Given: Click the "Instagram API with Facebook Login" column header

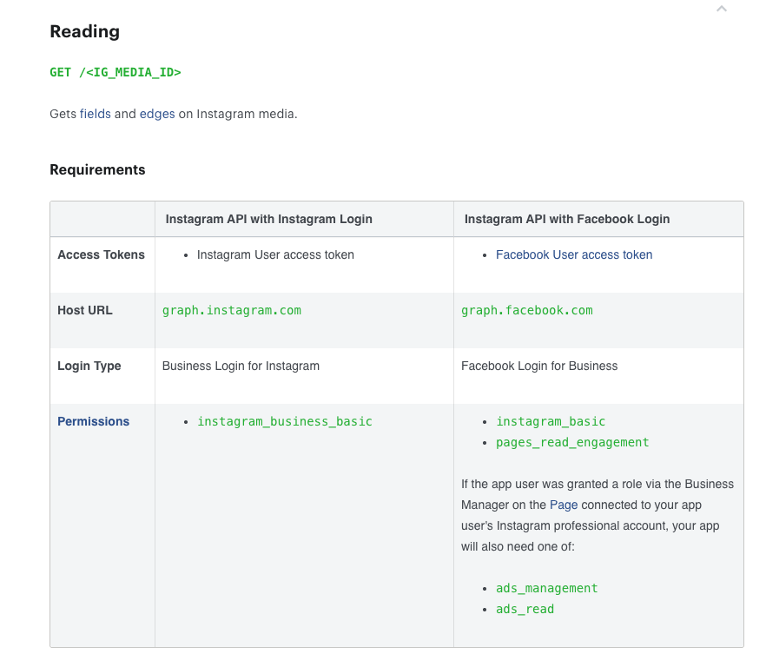Looking at the screenshot, I should pos(567,219).
